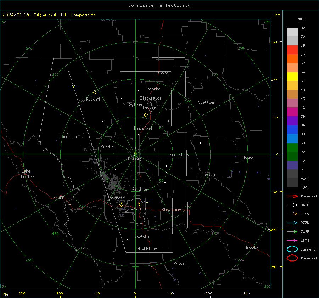Click the red forecast ellipse symbol
The width and height of the screenshot is (319, 298).
292,258
